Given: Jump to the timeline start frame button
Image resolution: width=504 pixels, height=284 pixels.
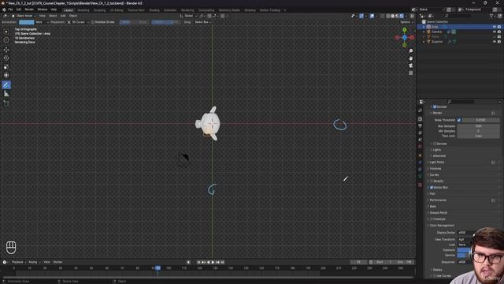Looking at the screenshot, I should tap(198, 263).
